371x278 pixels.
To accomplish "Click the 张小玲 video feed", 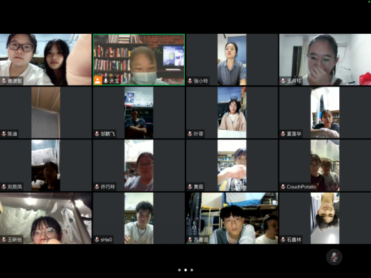I will click(x=232, y=60).
